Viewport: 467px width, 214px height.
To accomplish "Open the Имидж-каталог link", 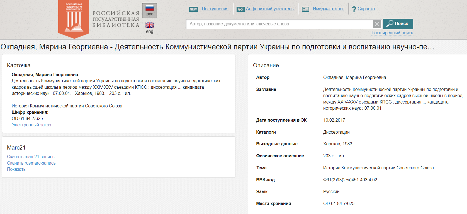I will (328, 9).
